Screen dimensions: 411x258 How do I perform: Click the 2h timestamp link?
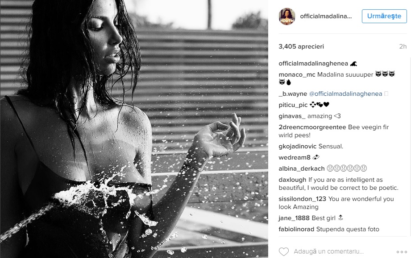click(x=403, y=47)
